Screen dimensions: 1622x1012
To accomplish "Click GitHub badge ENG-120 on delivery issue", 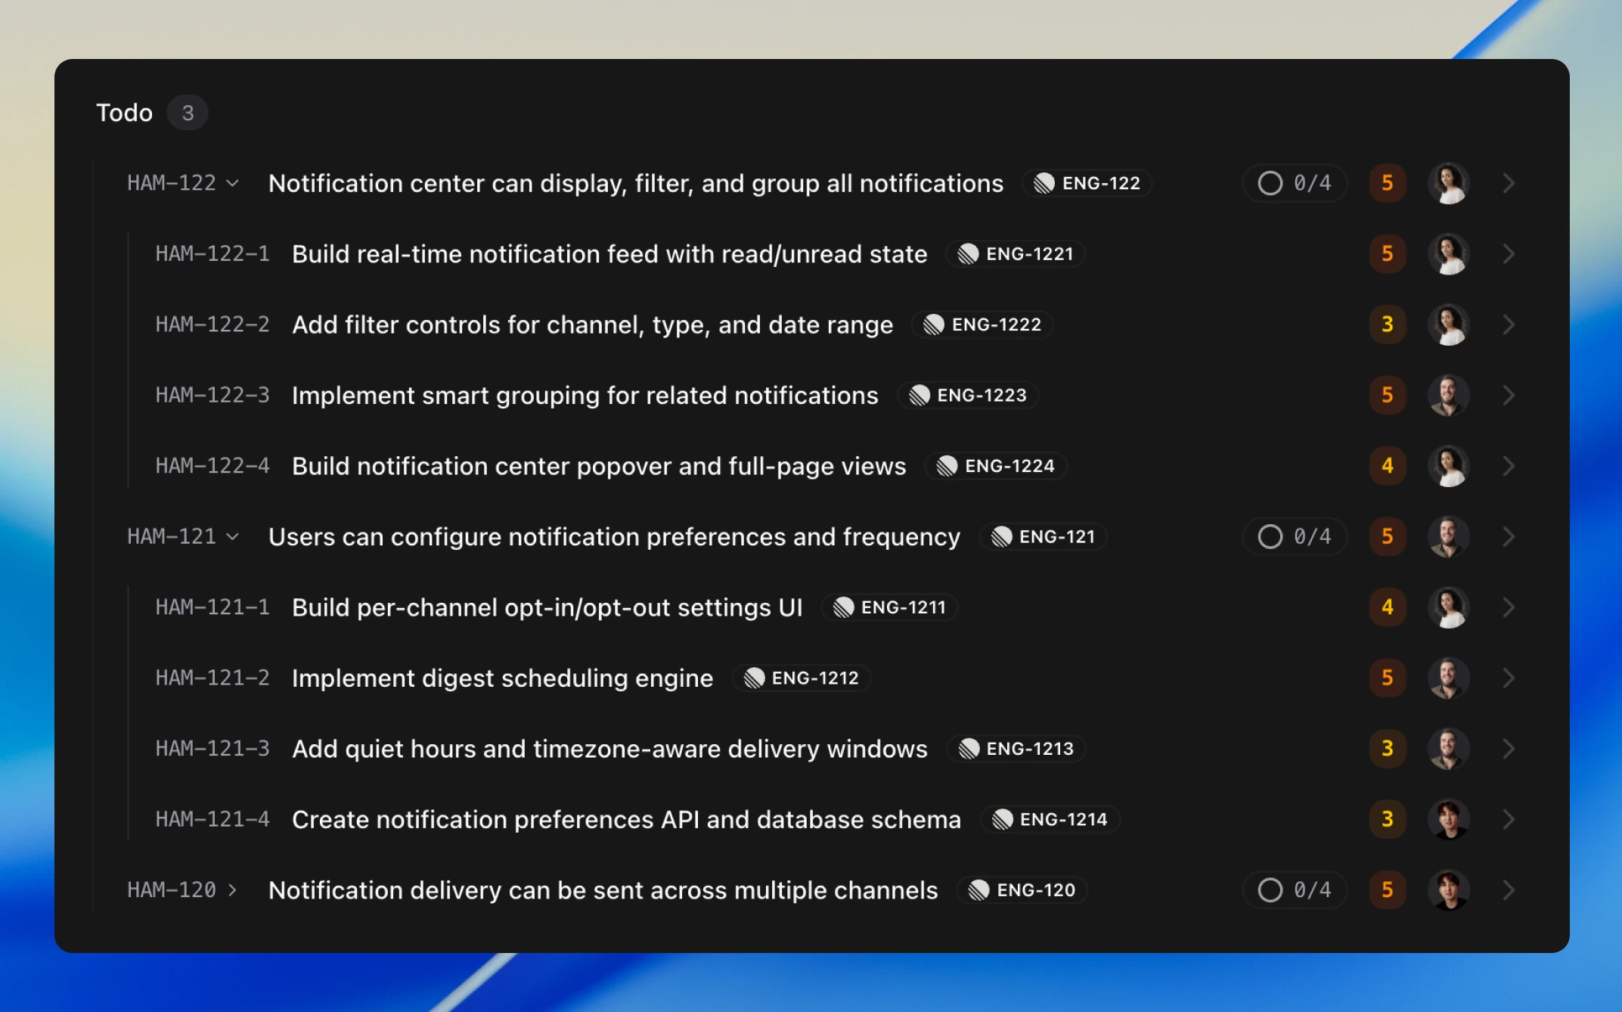I will point(1022,890).
